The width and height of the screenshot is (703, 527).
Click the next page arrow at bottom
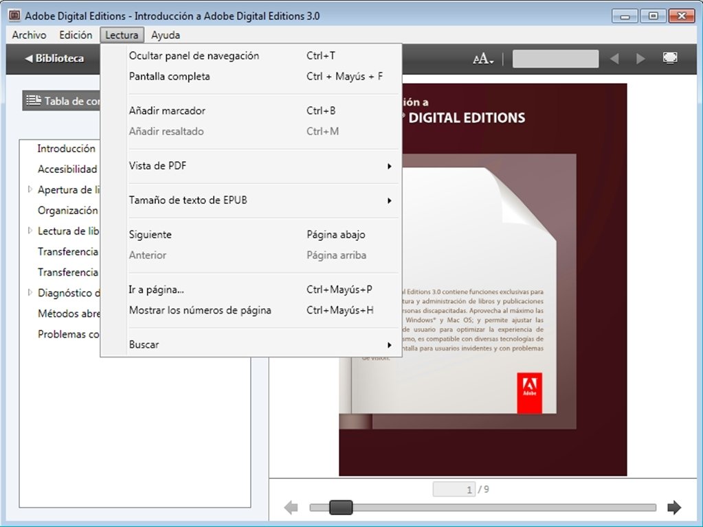coord(674,507)
